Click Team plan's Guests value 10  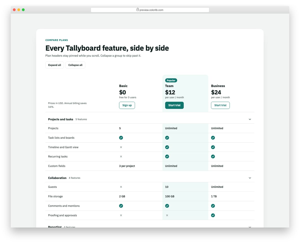167,187
